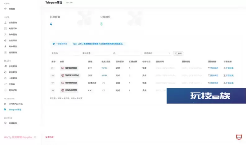Click the 卡密管理 sidebar icon
Image resolution: width=246 pixels, height=145 pixels.
(x=5, y=78)
